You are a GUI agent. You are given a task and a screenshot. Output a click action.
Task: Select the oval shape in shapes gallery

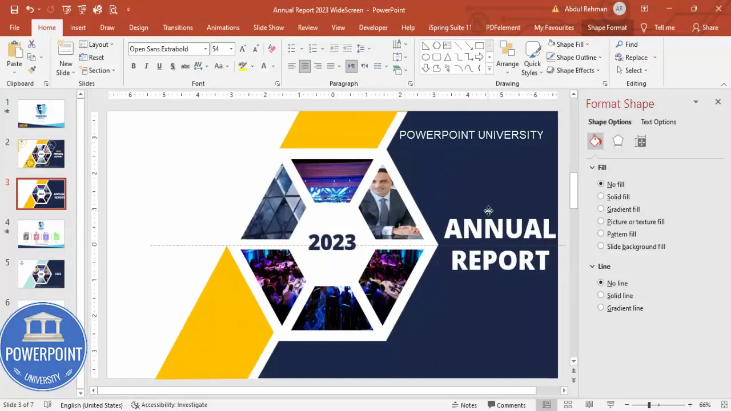pyautogui.click(x=426, y=57)
